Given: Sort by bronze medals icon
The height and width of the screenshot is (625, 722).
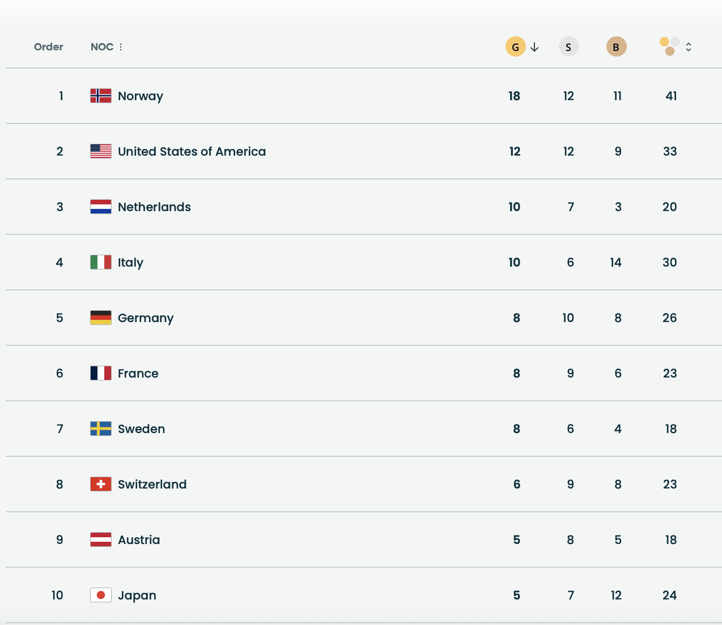Looking at the screenshot, I should [x=616, y=47].
